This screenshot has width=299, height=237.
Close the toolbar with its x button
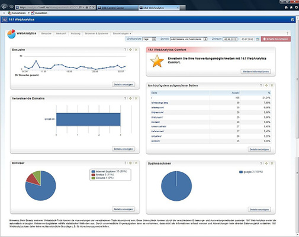point(4,13)
